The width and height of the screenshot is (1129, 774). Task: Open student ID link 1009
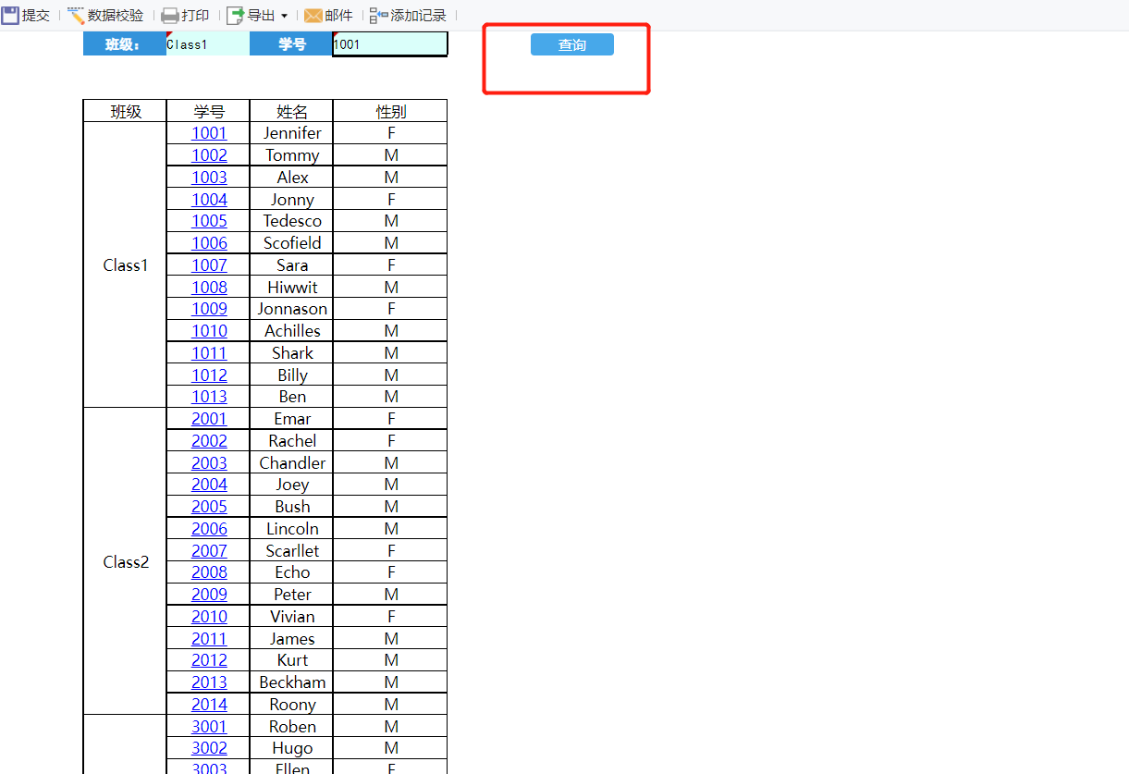click(209, 309)
